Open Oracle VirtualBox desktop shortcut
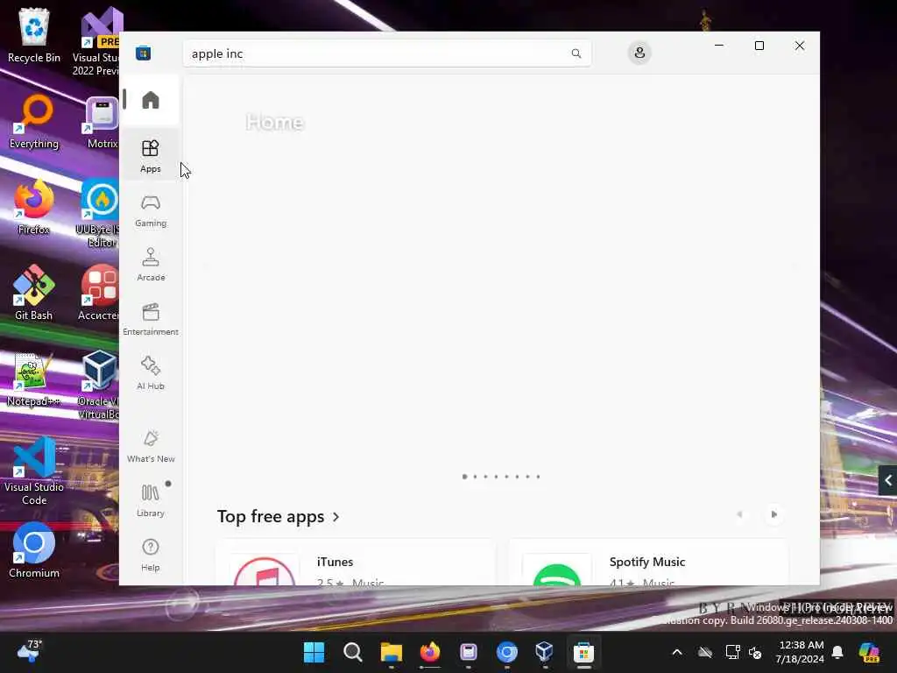Screen dimensions: 897x673 point(98,386)
